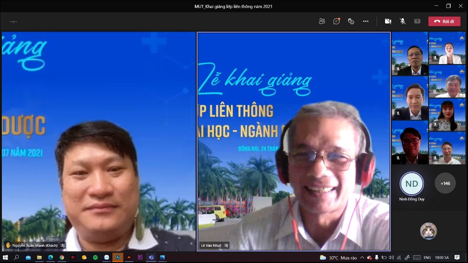Open Spotify from the taskbar
This screenshot has height=263, width=468.
(x=95, y=257)
